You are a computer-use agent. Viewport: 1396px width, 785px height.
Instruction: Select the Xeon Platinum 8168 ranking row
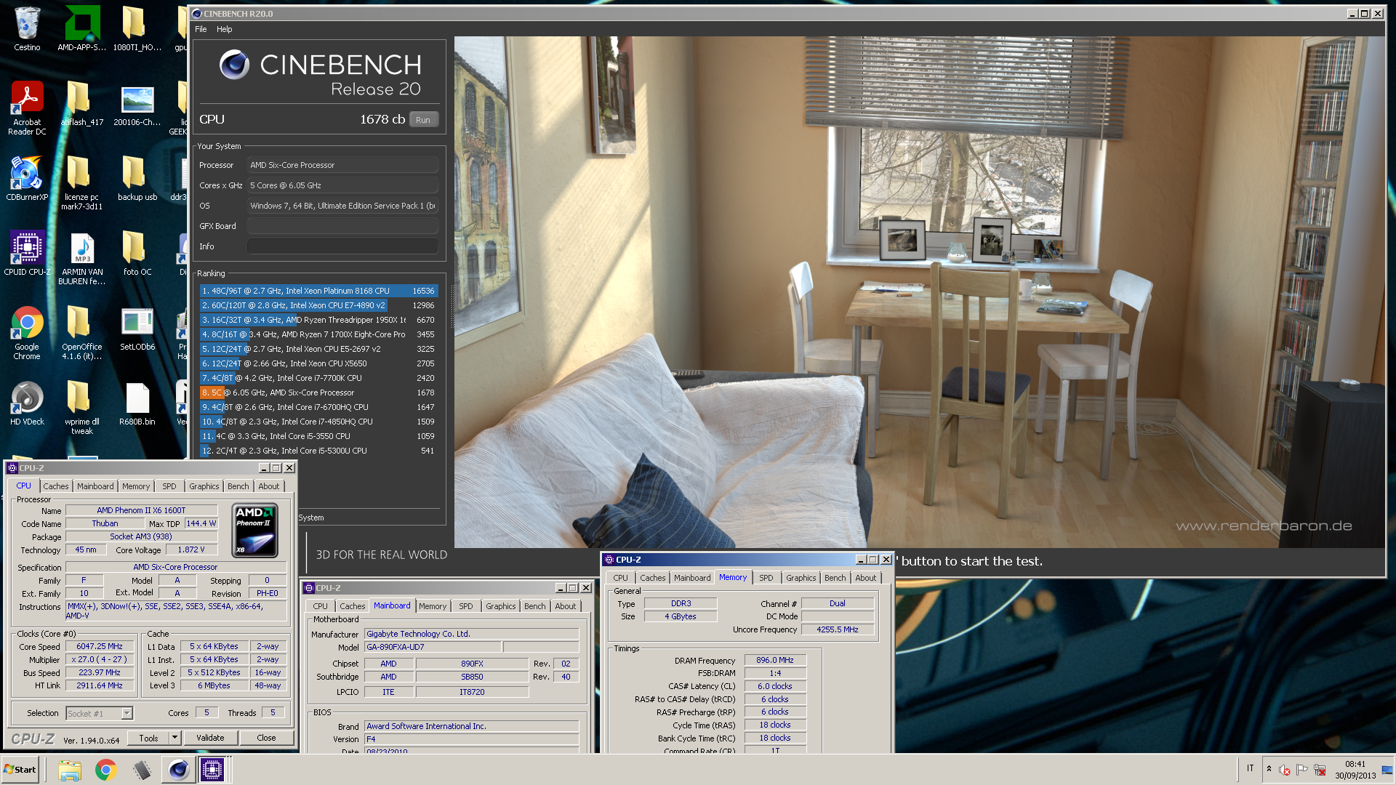[318, 291]
